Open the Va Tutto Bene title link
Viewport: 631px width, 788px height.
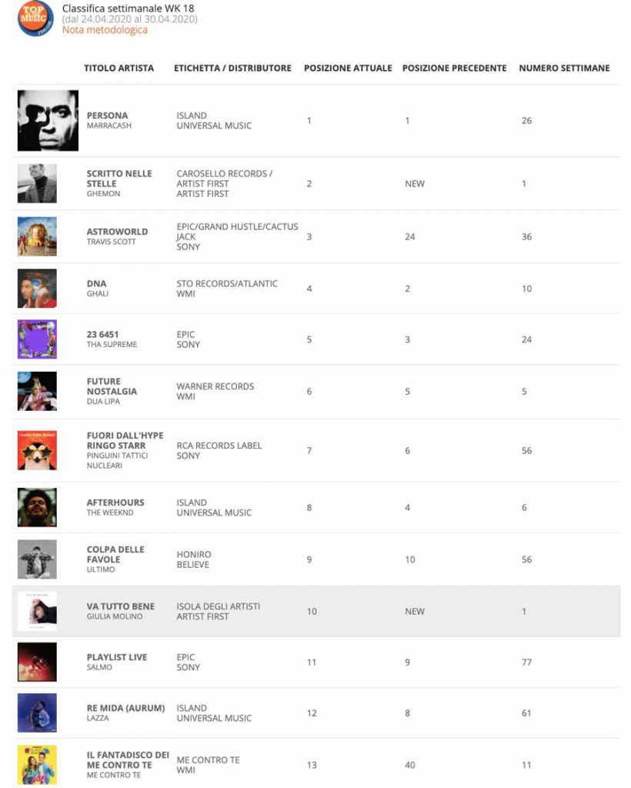[x=121, y=606]
